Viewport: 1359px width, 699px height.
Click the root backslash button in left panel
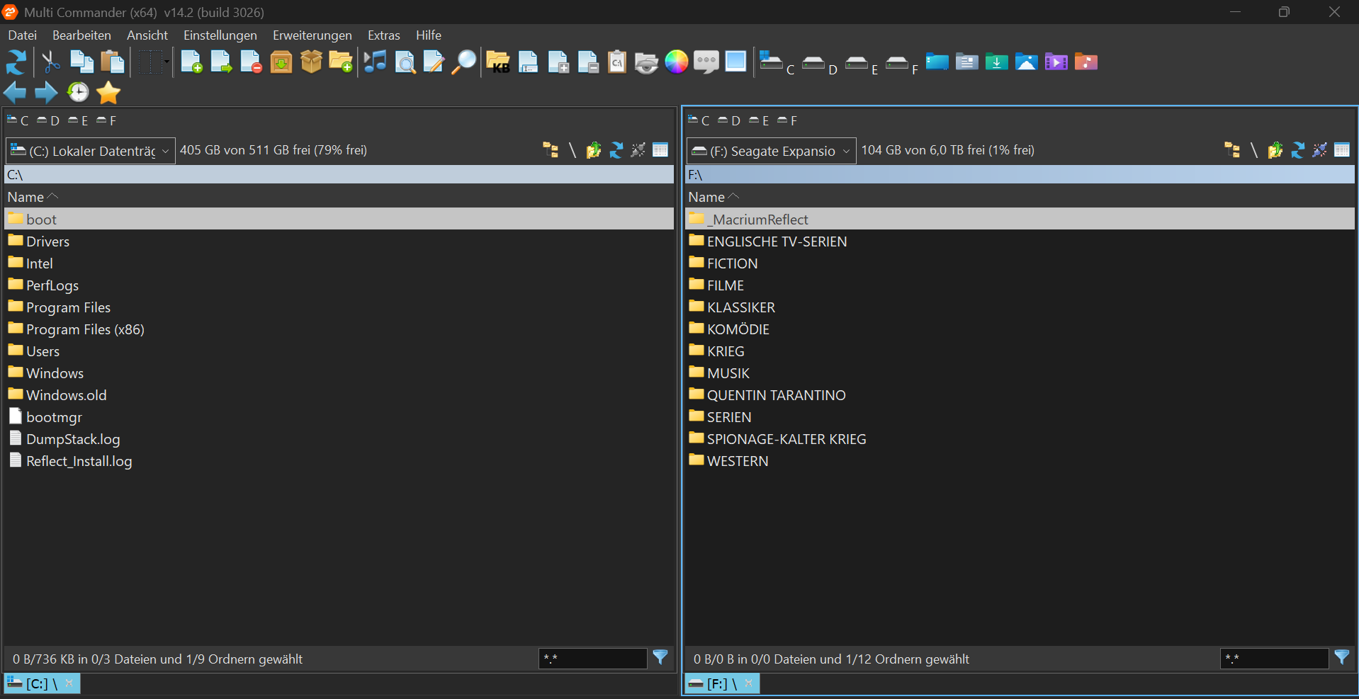point(573,150)
